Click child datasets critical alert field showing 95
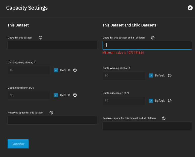This screenshot has width=195, height=157. pyautogui.click(x=124, y=101)
